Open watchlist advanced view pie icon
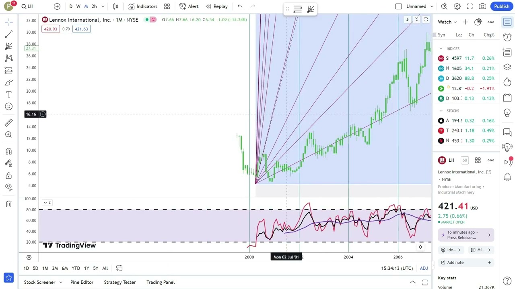515x289 pixels. click(478, 22)
